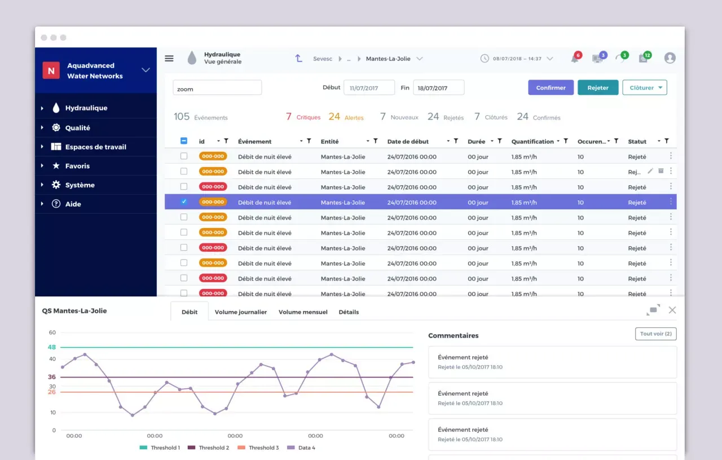The image size is (722, 460).
Task: Uncheck the highlighted selected row checkbox
Action: coord(184,201)
